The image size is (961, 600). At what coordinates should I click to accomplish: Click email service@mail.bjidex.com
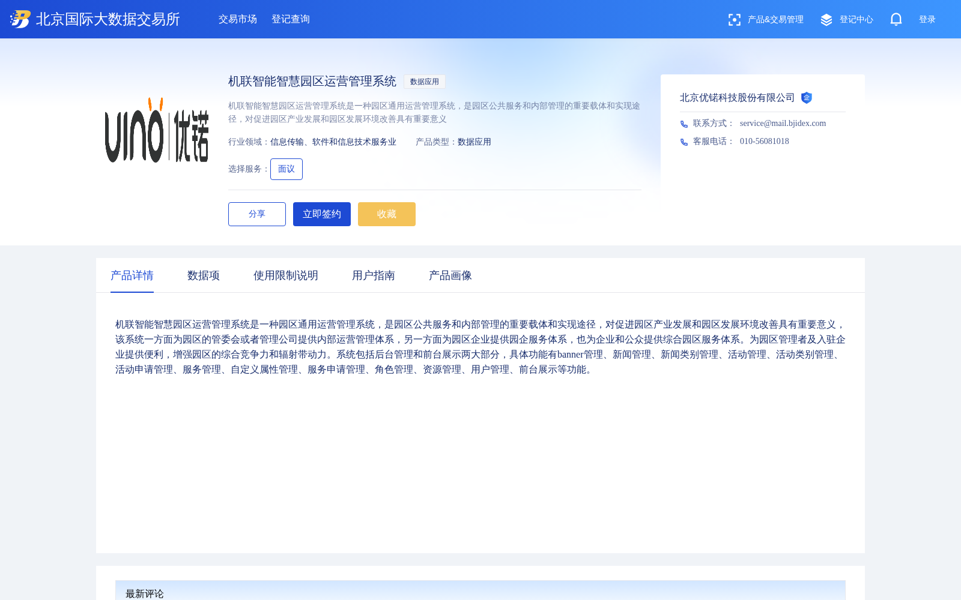point(783,123)
